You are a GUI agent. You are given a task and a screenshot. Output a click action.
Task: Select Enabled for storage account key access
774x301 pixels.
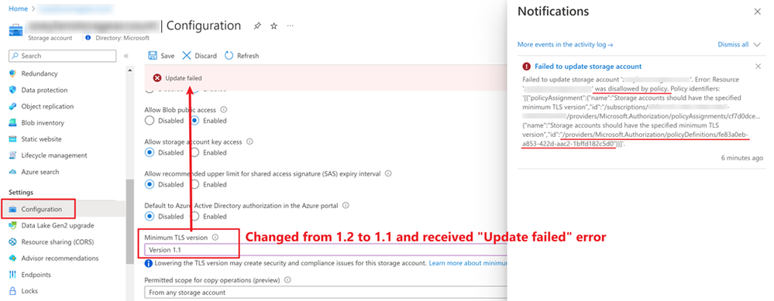(195, 152)
